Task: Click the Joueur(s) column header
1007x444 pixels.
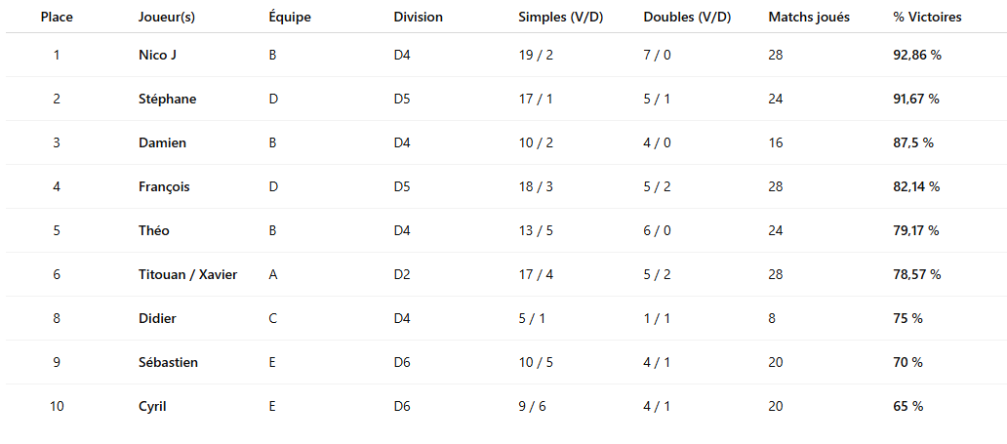Action: coord(168,17)
